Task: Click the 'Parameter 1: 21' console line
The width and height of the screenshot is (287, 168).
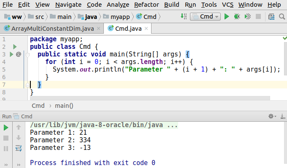Action: pyautogui.click(x=58, y=132)
